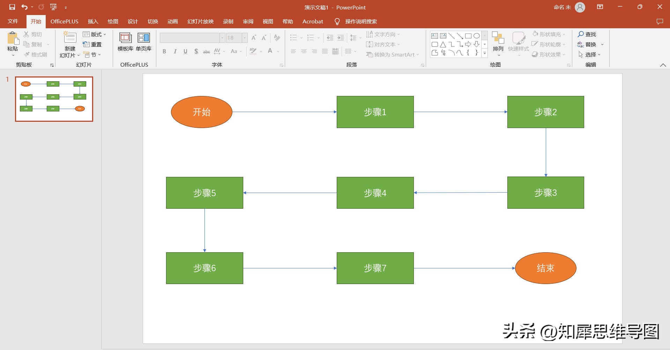The height and width of the screenshot is (350, 670).
Task: Click the font color A button
Action: (270, 51)
